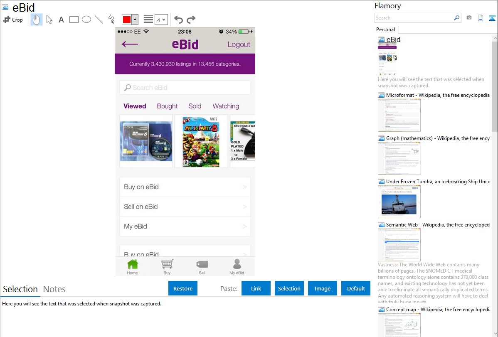
Task: Click the red color swatch
Action: (x=127, y=20)
